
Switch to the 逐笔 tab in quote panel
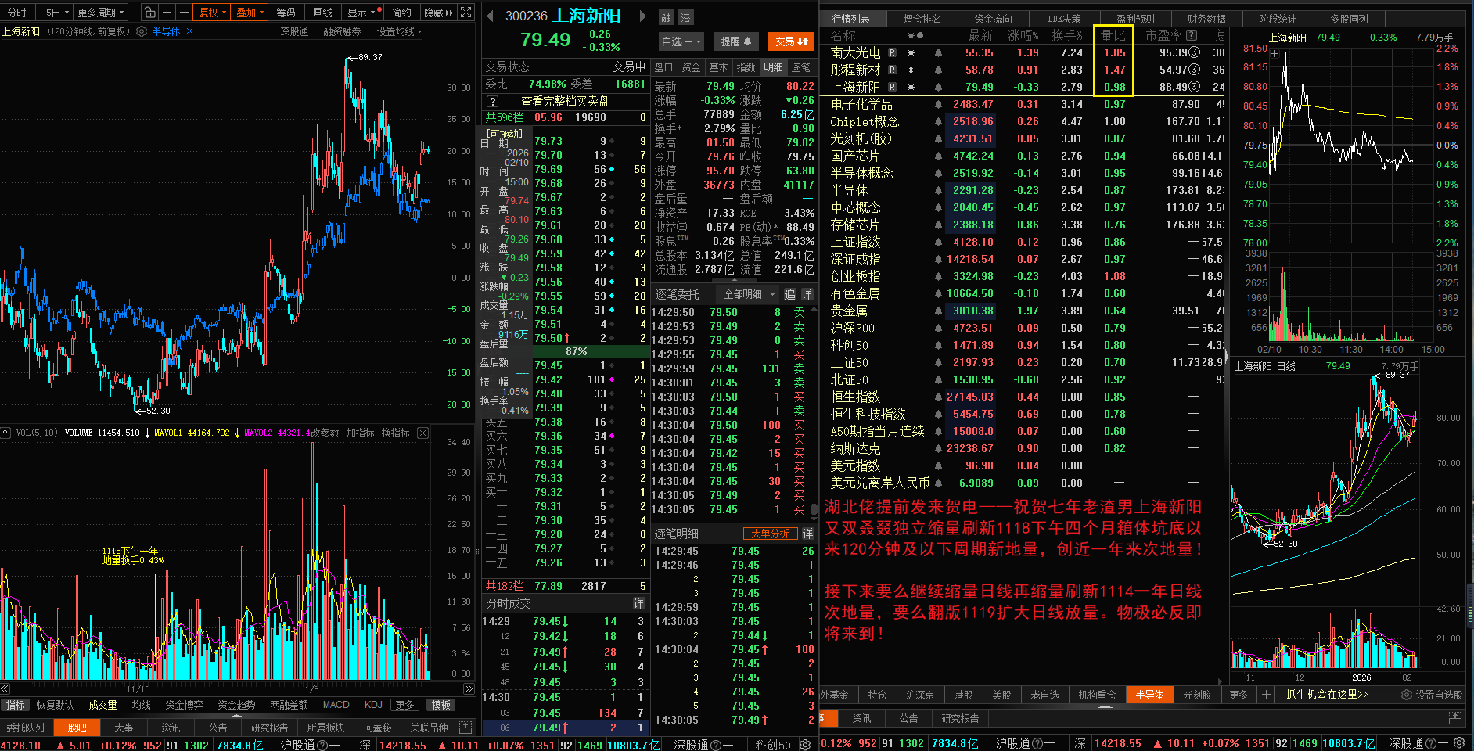(x=800, y=67)
